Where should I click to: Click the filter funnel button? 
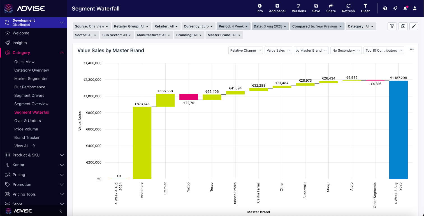click(392, 26)
